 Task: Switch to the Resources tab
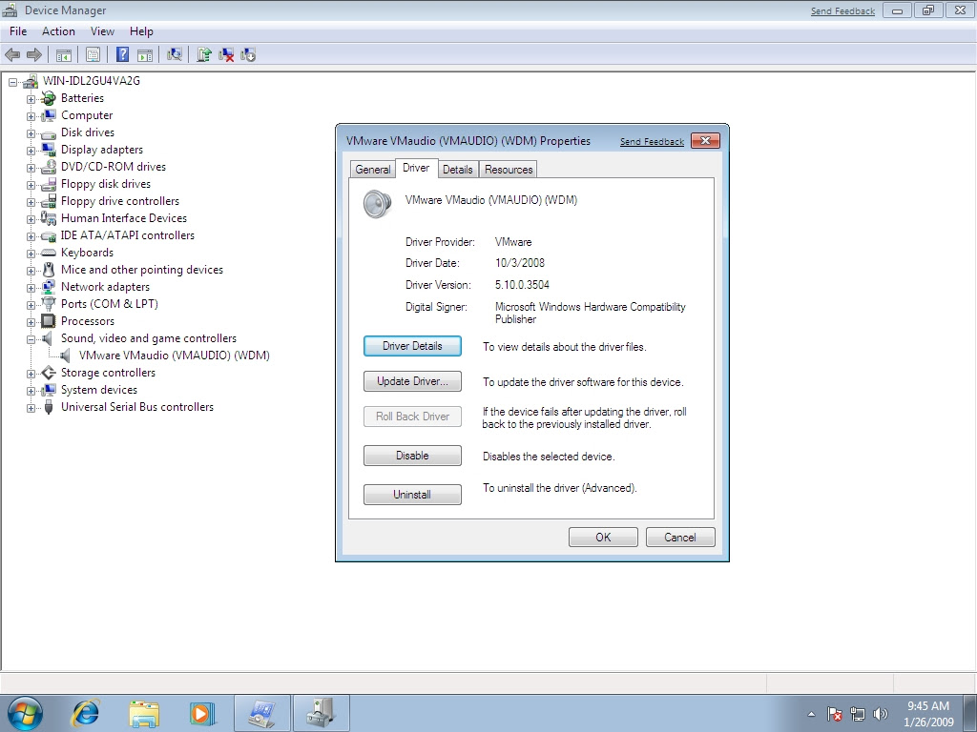(x=509, y=170)
